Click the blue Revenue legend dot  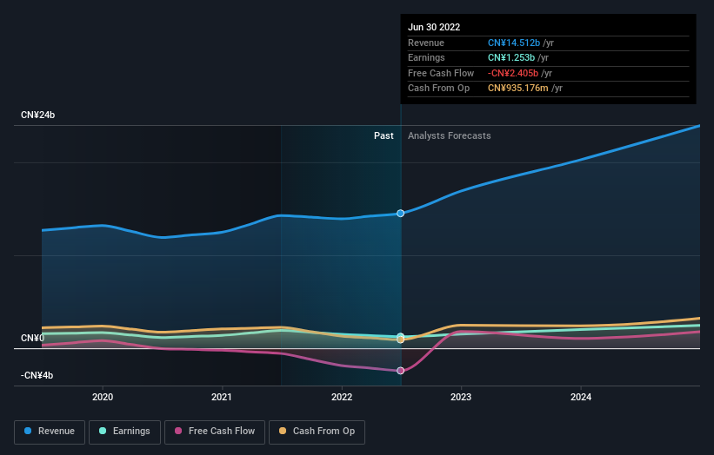click(28, 431)
